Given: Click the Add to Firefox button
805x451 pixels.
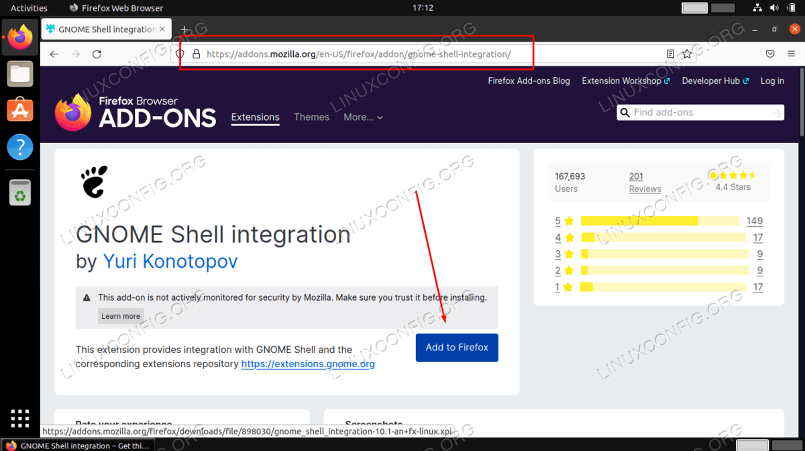Looking at the screenshot, I should coord(457,348).
